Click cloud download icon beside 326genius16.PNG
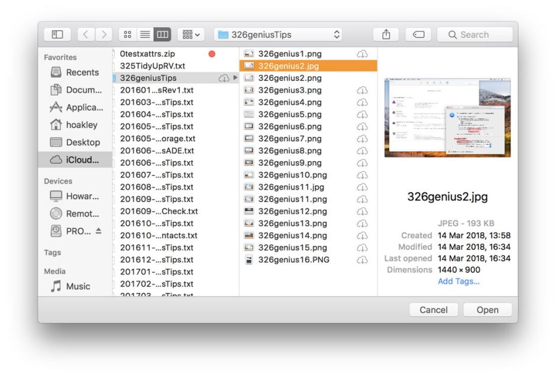The image size is (556, 377). 362,260
